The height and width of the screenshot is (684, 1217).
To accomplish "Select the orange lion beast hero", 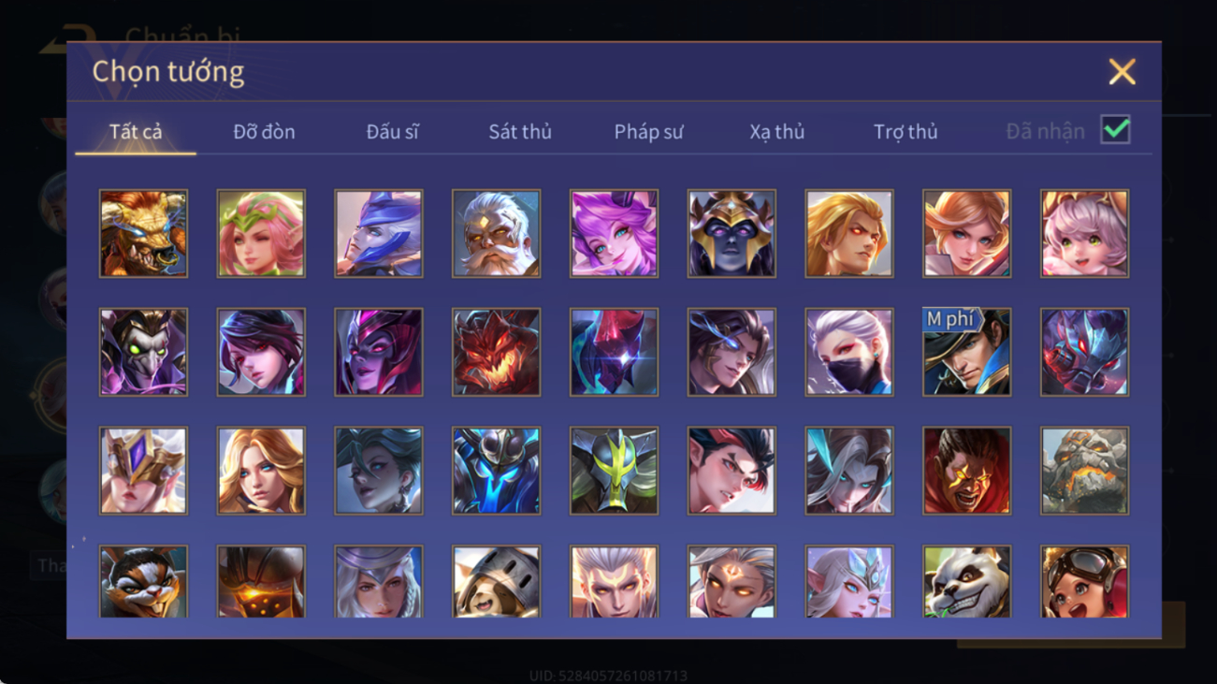I will click(x=143, y=233).
